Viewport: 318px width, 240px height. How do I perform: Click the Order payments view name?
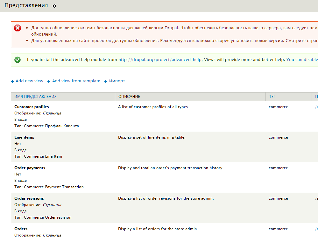tap(30, 168)
